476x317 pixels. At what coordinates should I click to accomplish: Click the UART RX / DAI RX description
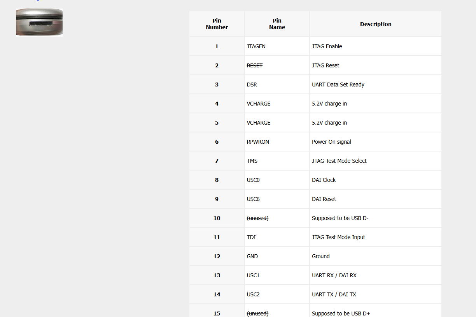pyautogui.click(x=334, y=275)
